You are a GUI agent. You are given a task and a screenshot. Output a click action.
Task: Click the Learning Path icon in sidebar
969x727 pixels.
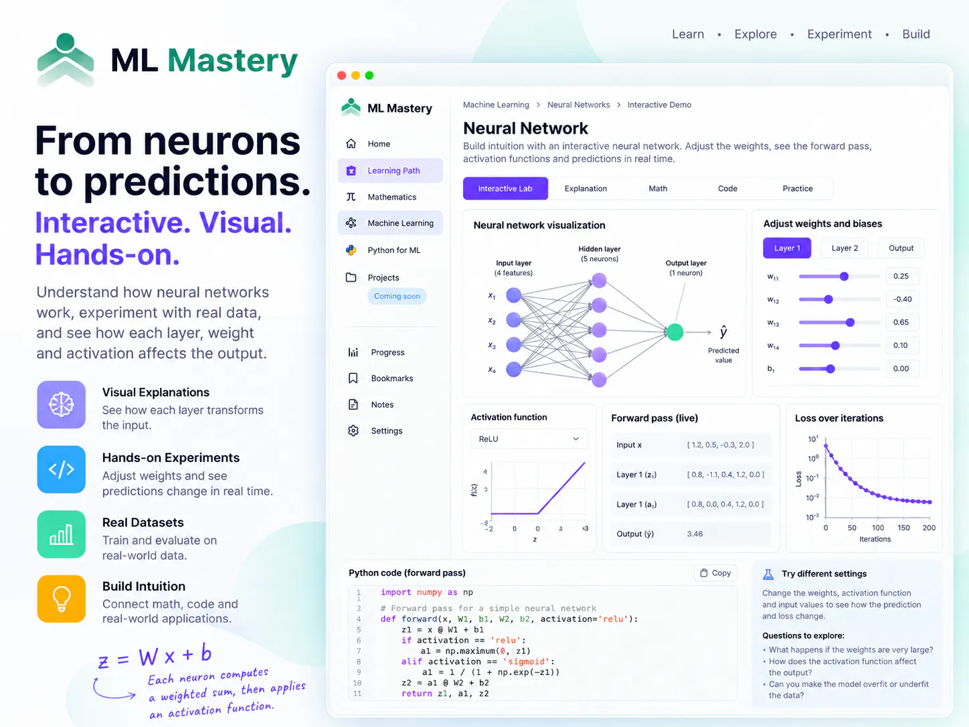pos(351,171)
